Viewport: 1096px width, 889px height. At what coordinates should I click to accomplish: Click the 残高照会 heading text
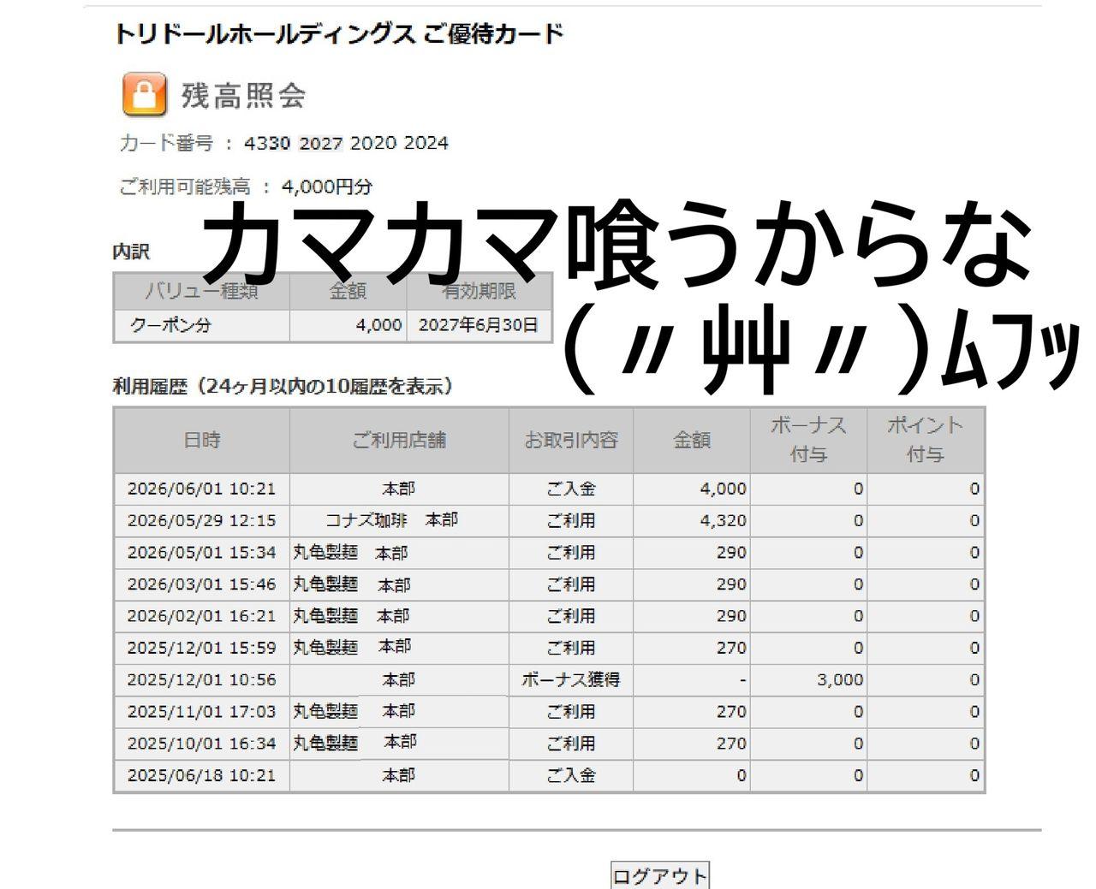coord(243,95)
